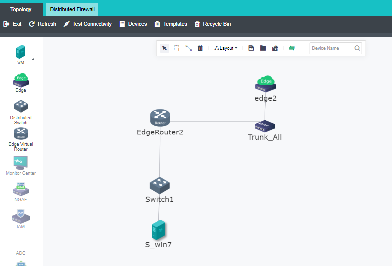Open the Recycle Bin
This screenshot has height=266, width=392.
click(x=212, y=24)
